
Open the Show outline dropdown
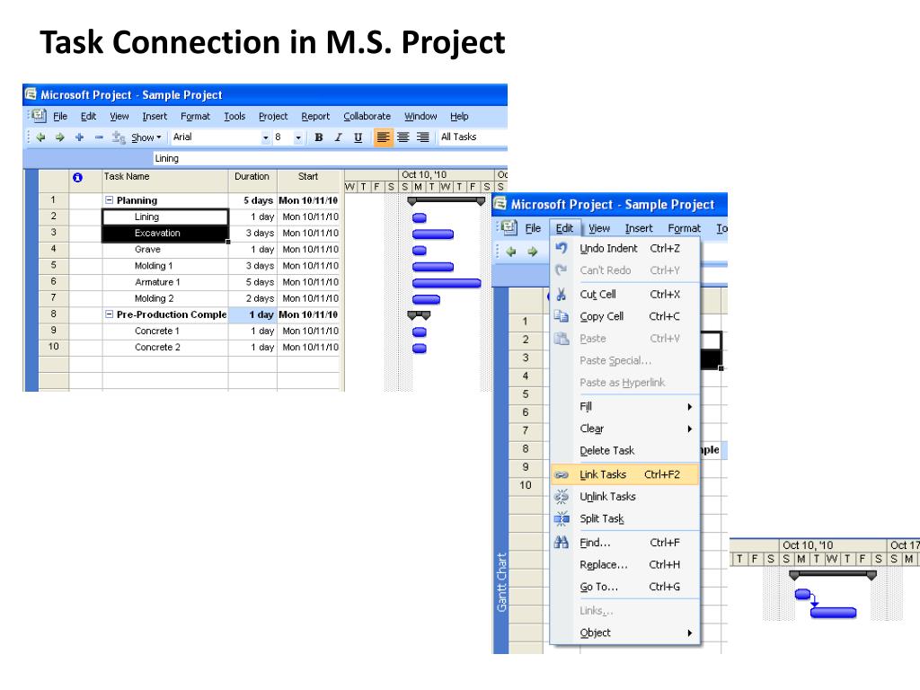click(x=146, y=137)
